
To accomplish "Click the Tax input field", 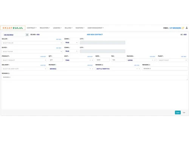I will click(x=118, y=60).
